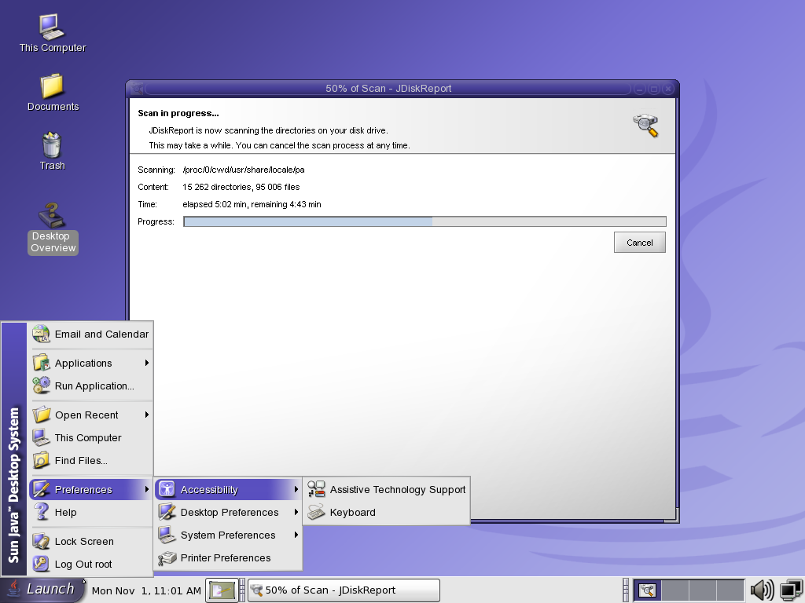Click the volume speaker icon in panel
Viewport: 805px width, 603px height.
pyautogui.click(x=763, y=590)
